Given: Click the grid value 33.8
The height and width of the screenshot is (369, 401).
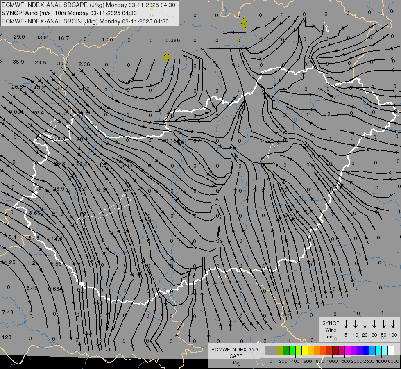Looking at the screenshot, I should tap(41, 38).
